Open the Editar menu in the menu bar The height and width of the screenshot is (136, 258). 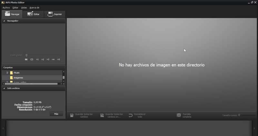15,8
